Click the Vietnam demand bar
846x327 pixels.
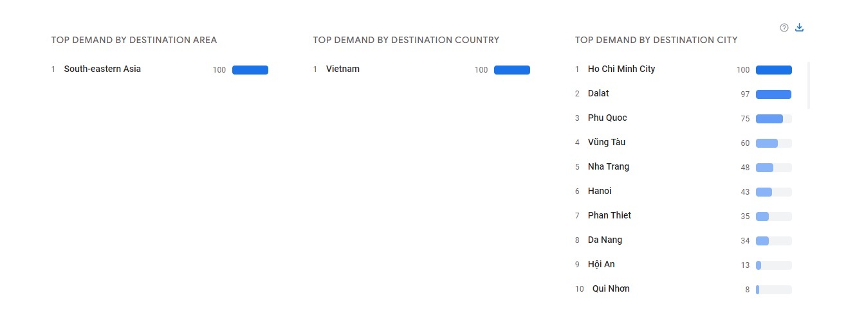[x=511, y=70]
